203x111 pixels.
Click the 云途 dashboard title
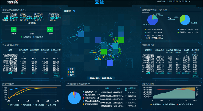coord(99,2)
